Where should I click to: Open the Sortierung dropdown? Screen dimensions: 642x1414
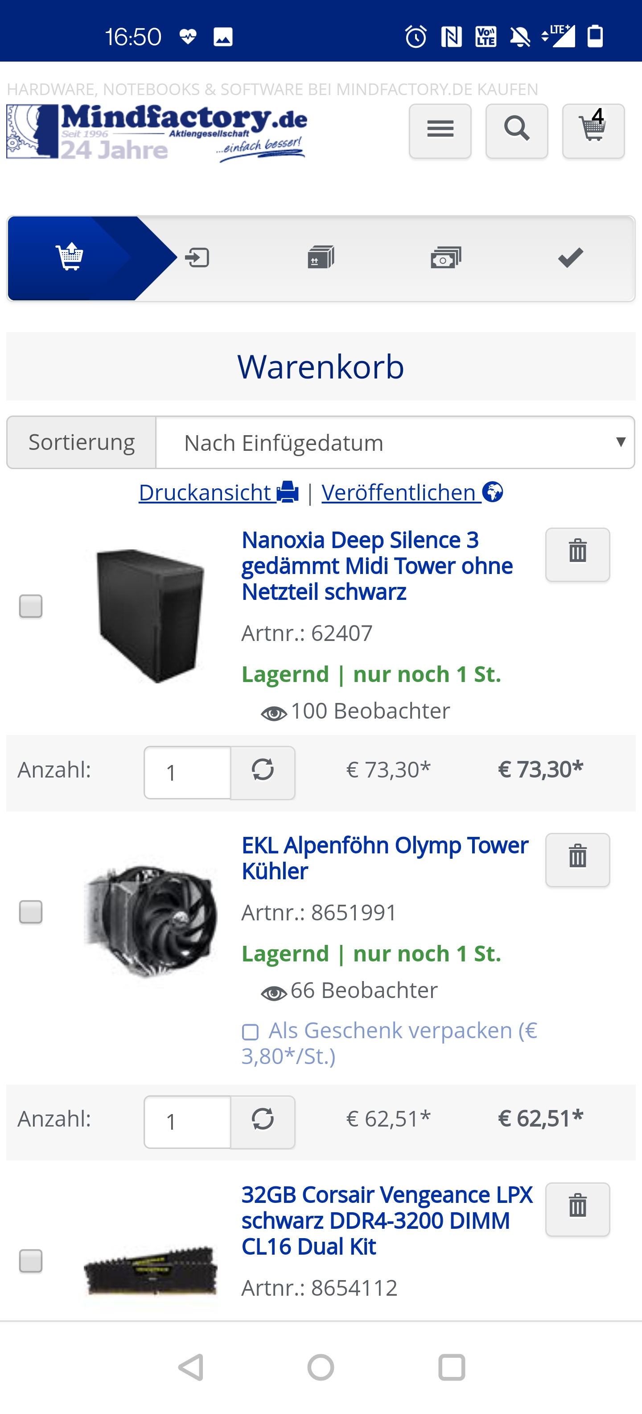[x=395, y=442]
